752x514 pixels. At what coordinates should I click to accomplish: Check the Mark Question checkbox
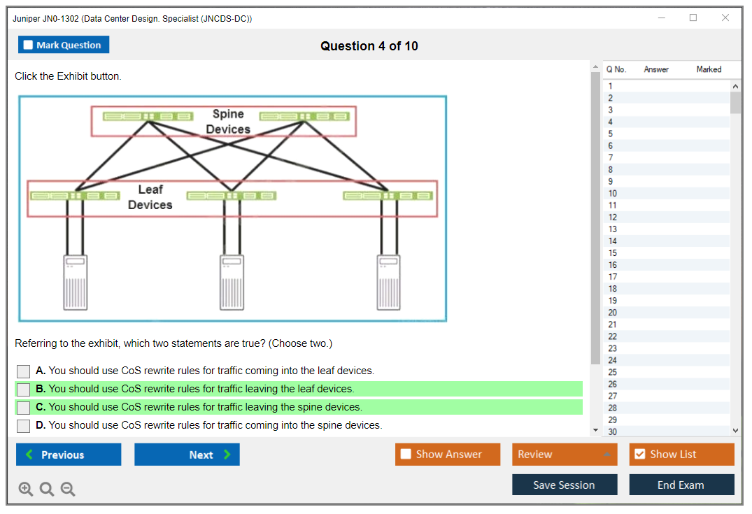click(x=29, y=45)
